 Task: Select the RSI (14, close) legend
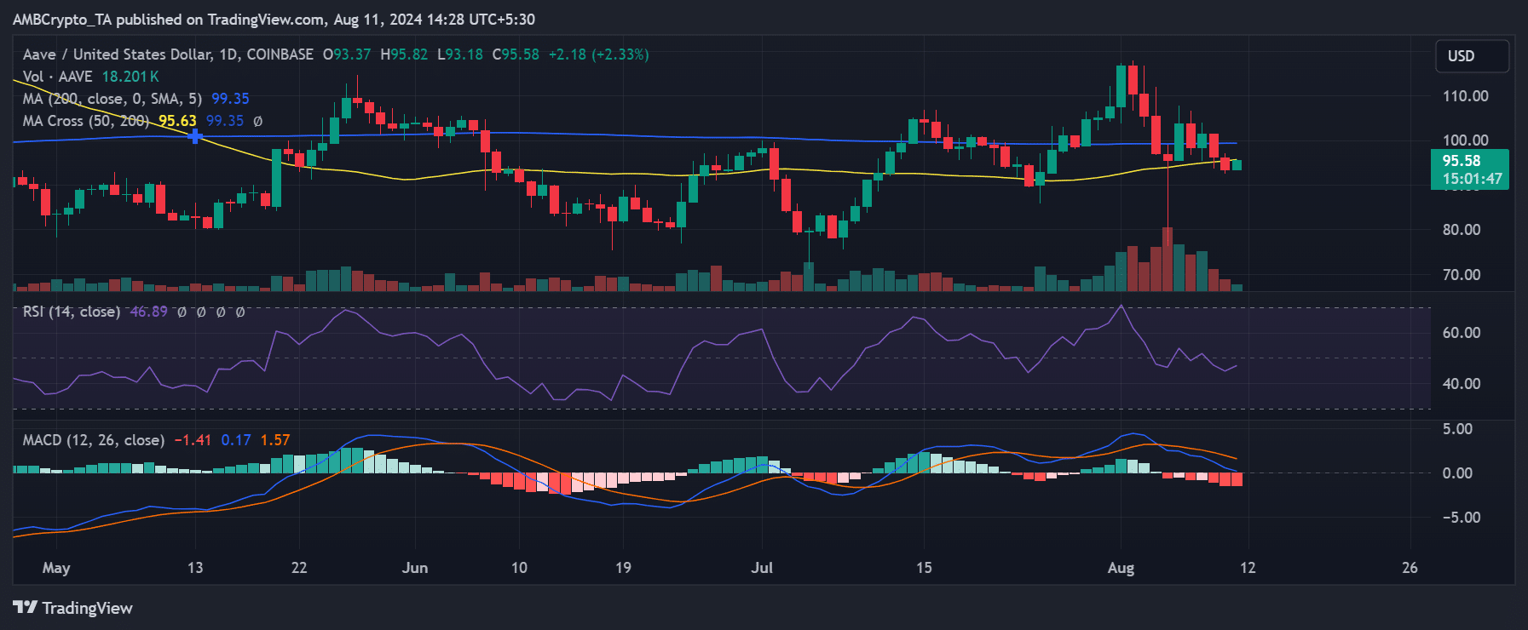[72, 312]
